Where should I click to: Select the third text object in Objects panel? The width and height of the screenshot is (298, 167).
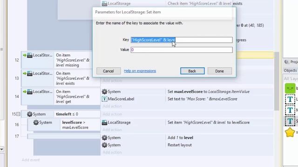click(x=290, y=121)
